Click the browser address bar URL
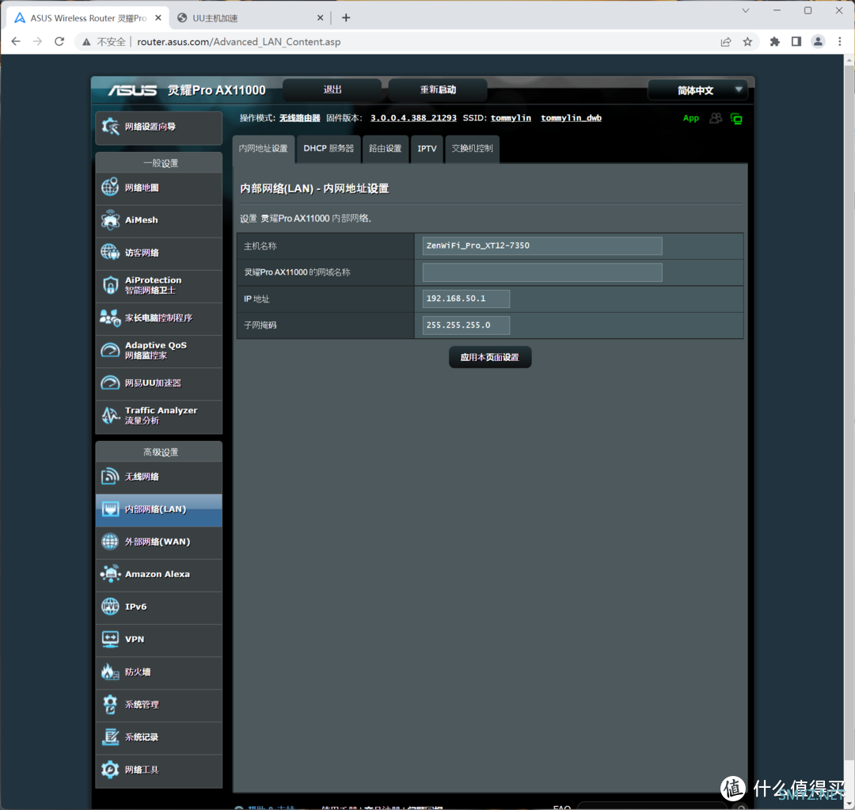855x810 pixels. [239, 42]
